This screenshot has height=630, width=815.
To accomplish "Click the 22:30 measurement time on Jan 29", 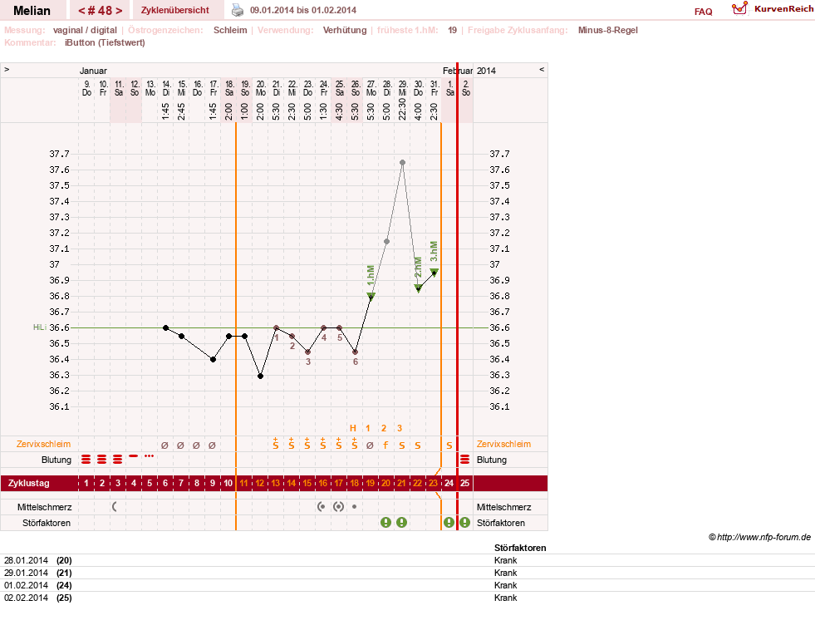I will (x=402, y=110).
